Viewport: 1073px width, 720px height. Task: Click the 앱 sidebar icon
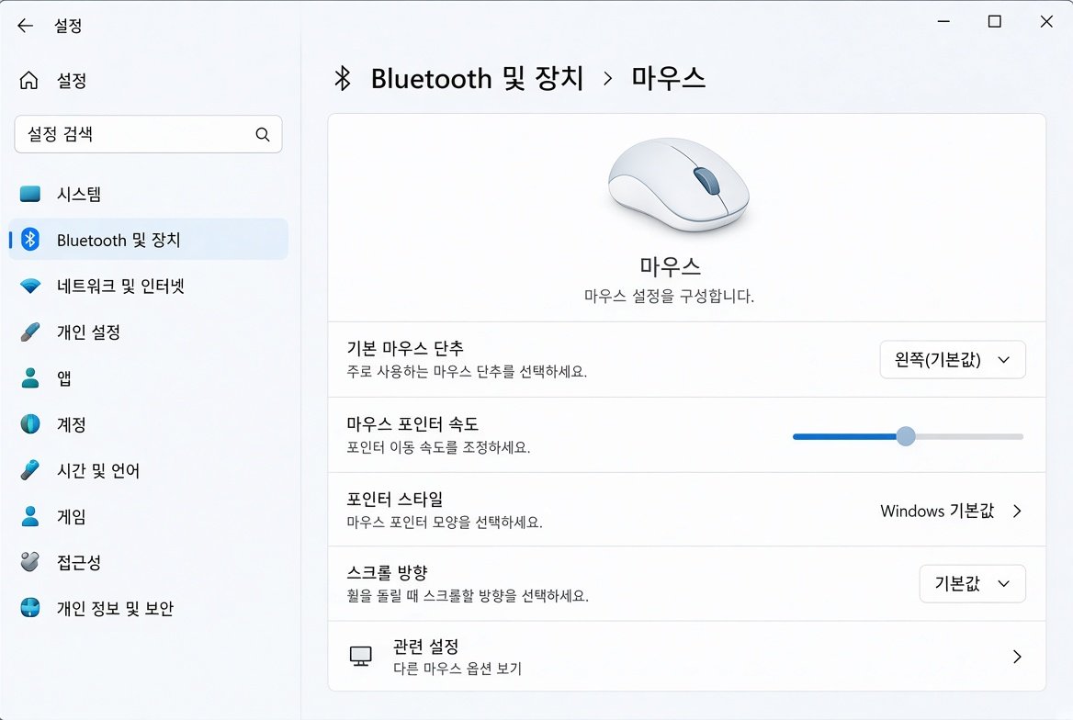click(x=30, y=377)
